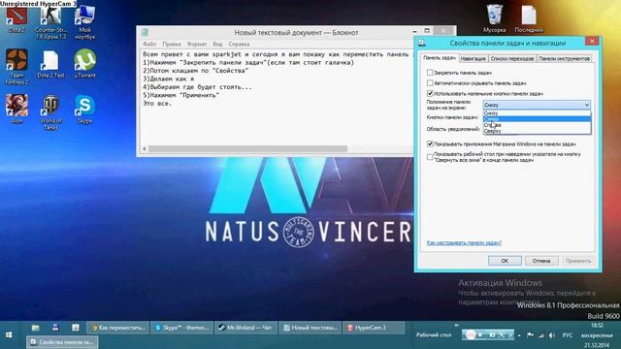
Task: Select the uTorrent desktop icon
Action: coord(84,63)
